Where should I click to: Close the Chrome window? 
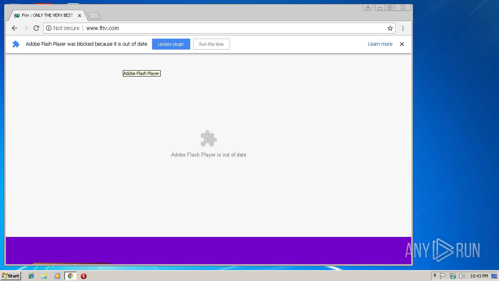tap(403, 7)
